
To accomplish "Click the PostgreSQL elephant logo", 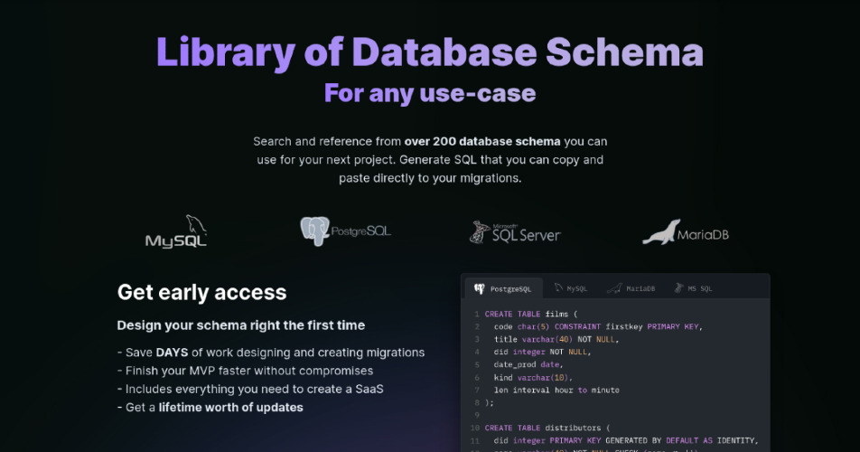I will pos(345,231).
